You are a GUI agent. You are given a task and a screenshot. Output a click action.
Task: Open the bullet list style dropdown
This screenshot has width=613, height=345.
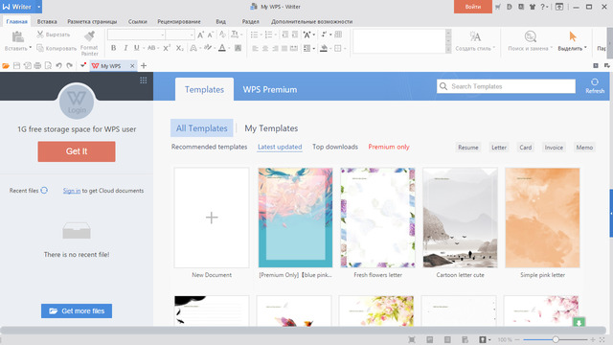(x=261, y=34)
